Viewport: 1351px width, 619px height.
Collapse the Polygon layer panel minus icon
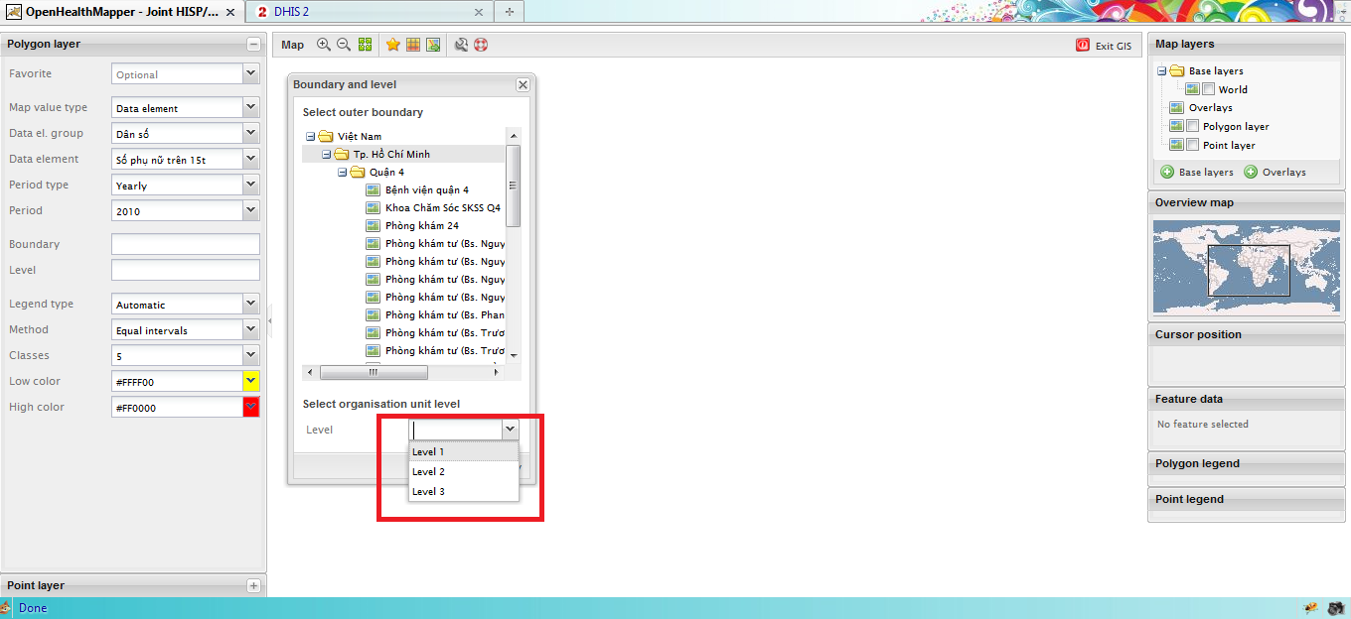pos(253,45)
